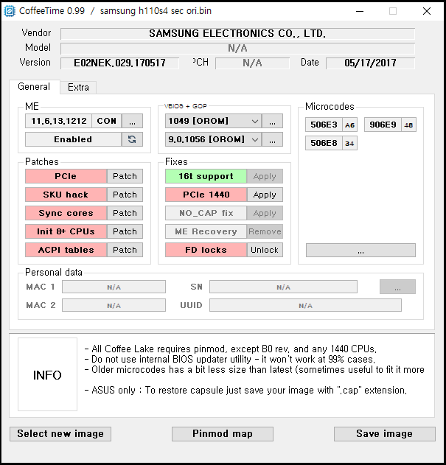Click the PCH N/A field

[252, 63]
